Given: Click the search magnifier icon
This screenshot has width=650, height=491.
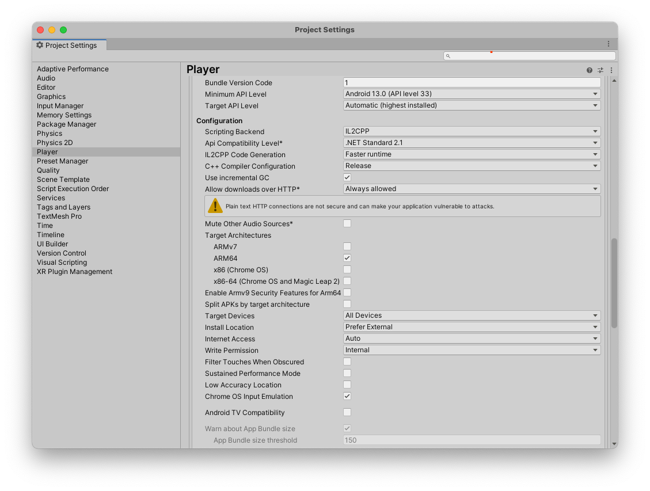Looking at the screenshot, I should click(448, 56).
